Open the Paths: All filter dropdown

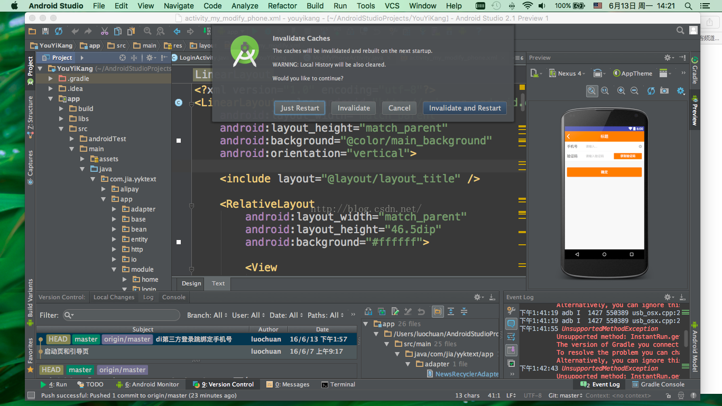(x=326, y=315)
